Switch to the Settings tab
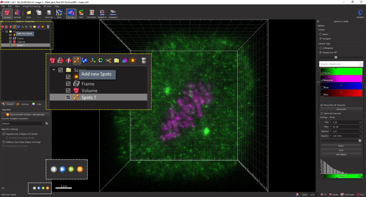The width and height of the screenshot is (366, 197). point(23,104)
